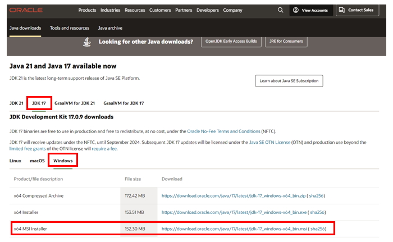393x242 pixels.
Task: Click the x64 Installer description cell
Action: (x=26, y=212)
